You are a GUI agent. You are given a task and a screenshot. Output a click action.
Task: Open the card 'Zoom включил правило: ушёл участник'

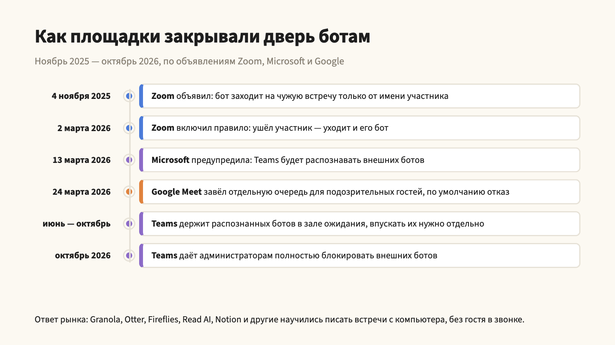coord(359,128)
